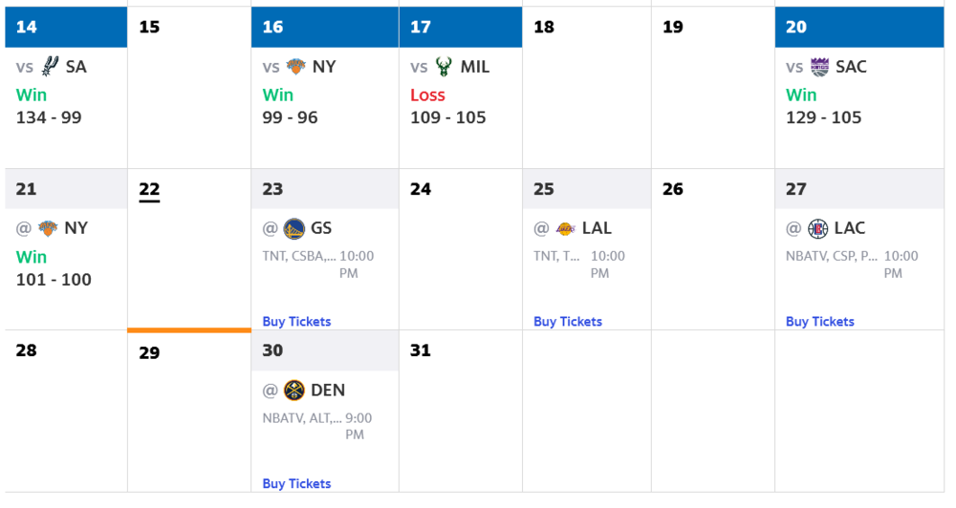Open the 109 - 105 loss result
The width and height of the screenshot is (956, 508).
point(447,117)
